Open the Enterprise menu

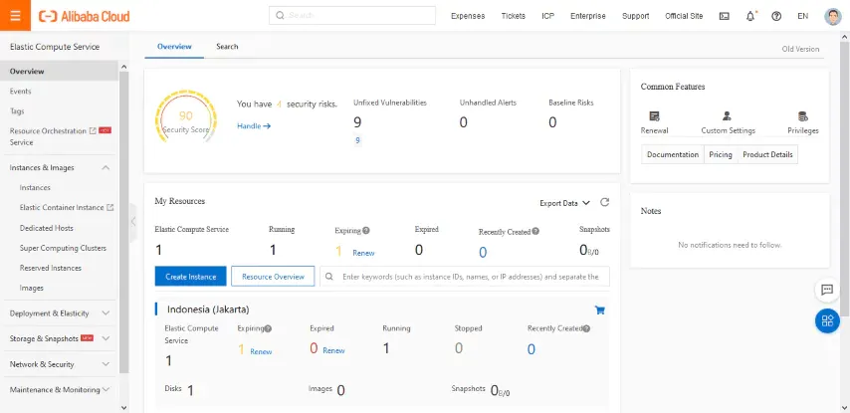tap(588, 16)
